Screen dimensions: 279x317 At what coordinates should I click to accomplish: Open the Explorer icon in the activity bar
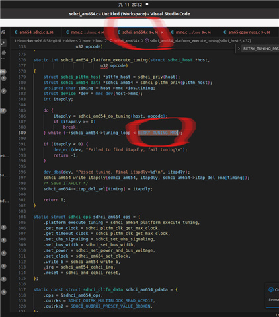(x=3, y=32)
